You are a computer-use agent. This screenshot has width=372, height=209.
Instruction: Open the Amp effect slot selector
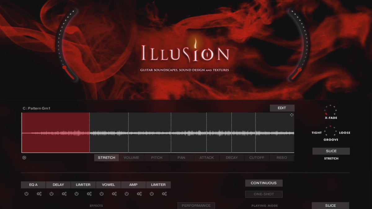coord(133,185)
